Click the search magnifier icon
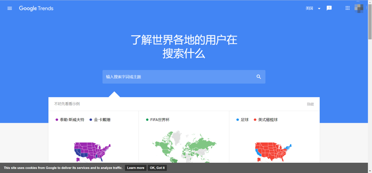 click(258, 77)
